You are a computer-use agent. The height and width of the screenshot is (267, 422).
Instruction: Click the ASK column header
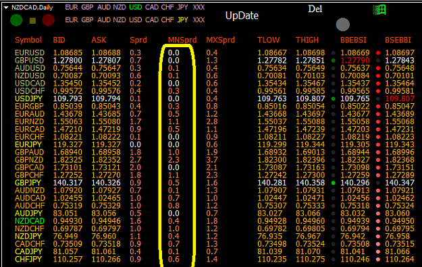(99, 40)
